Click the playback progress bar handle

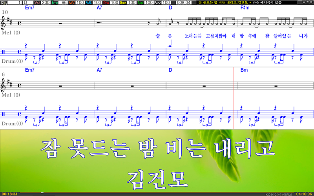(42, 193)
